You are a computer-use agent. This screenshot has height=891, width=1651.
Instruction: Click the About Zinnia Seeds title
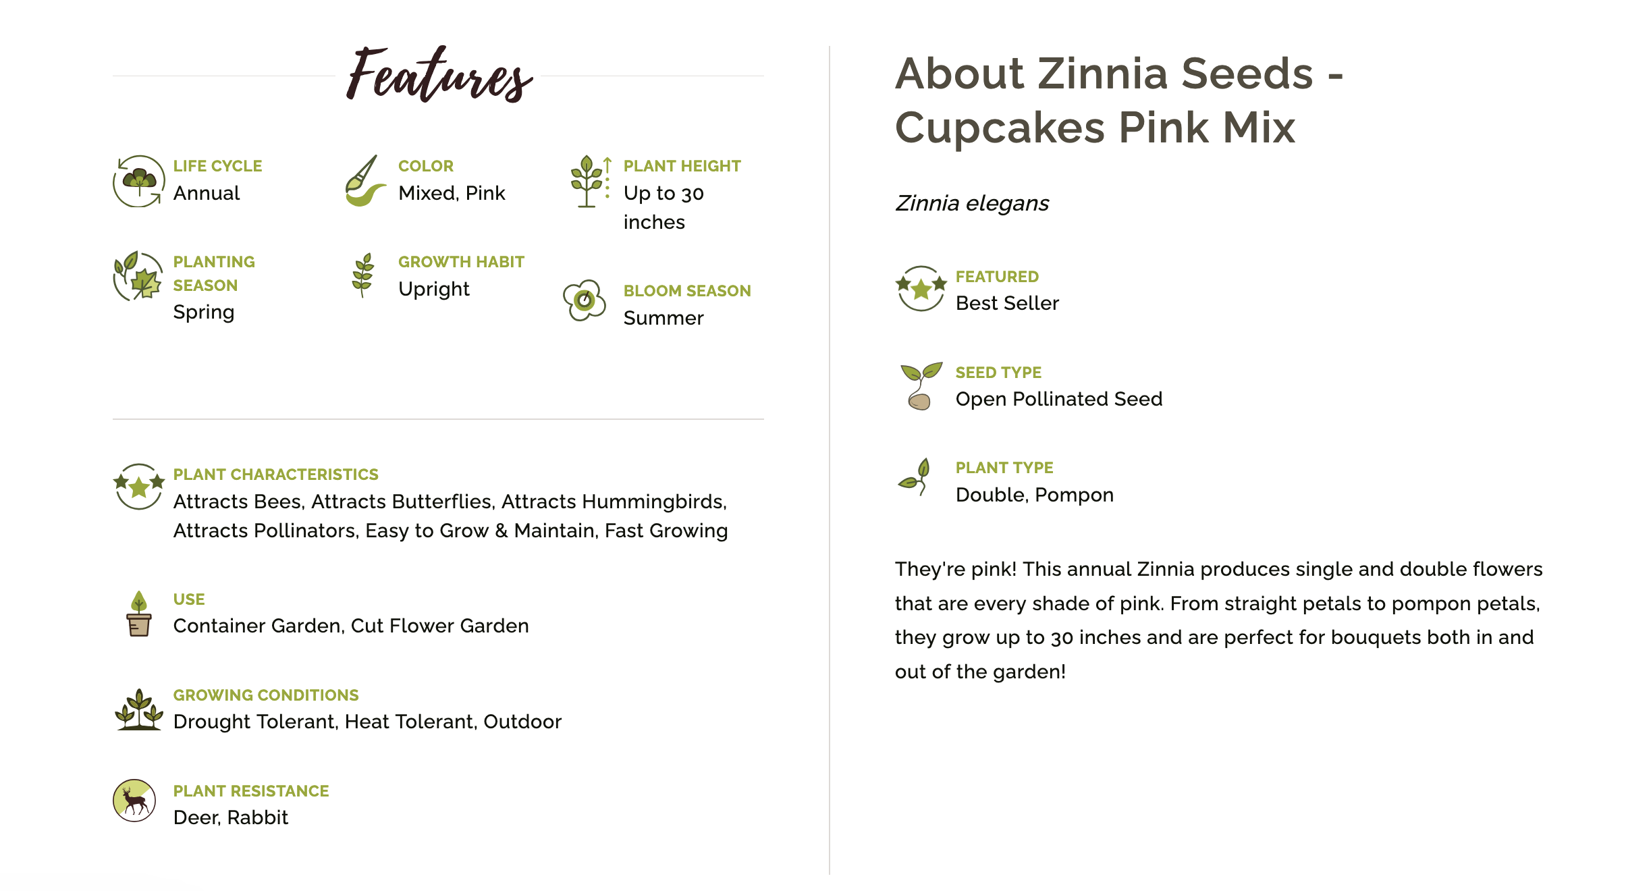[1118, 100]
